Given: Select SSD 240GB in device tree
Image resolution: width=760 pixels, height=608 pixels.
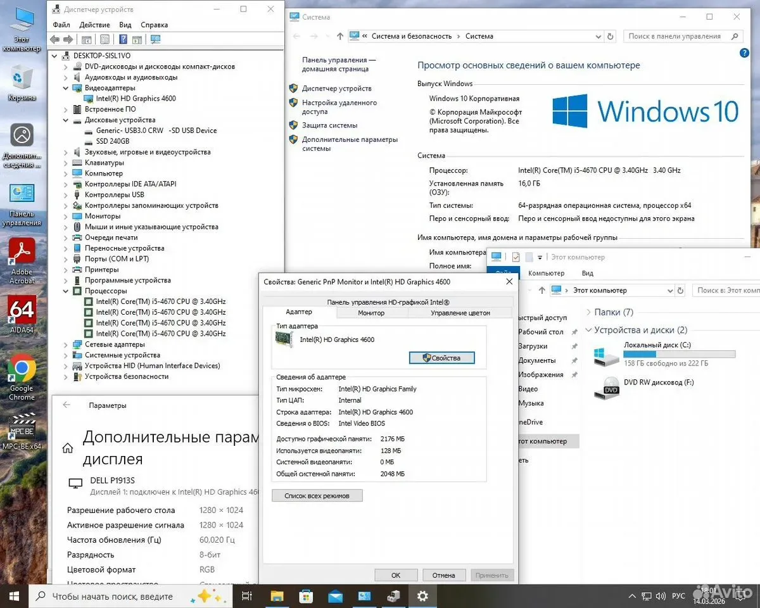Looking at the screenshot, I should [113, 141].
